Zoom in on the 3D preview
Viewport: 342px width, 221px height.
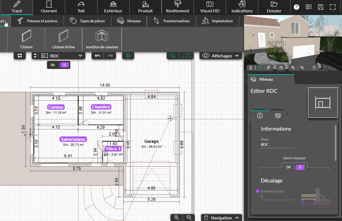(x=293, y=68)
